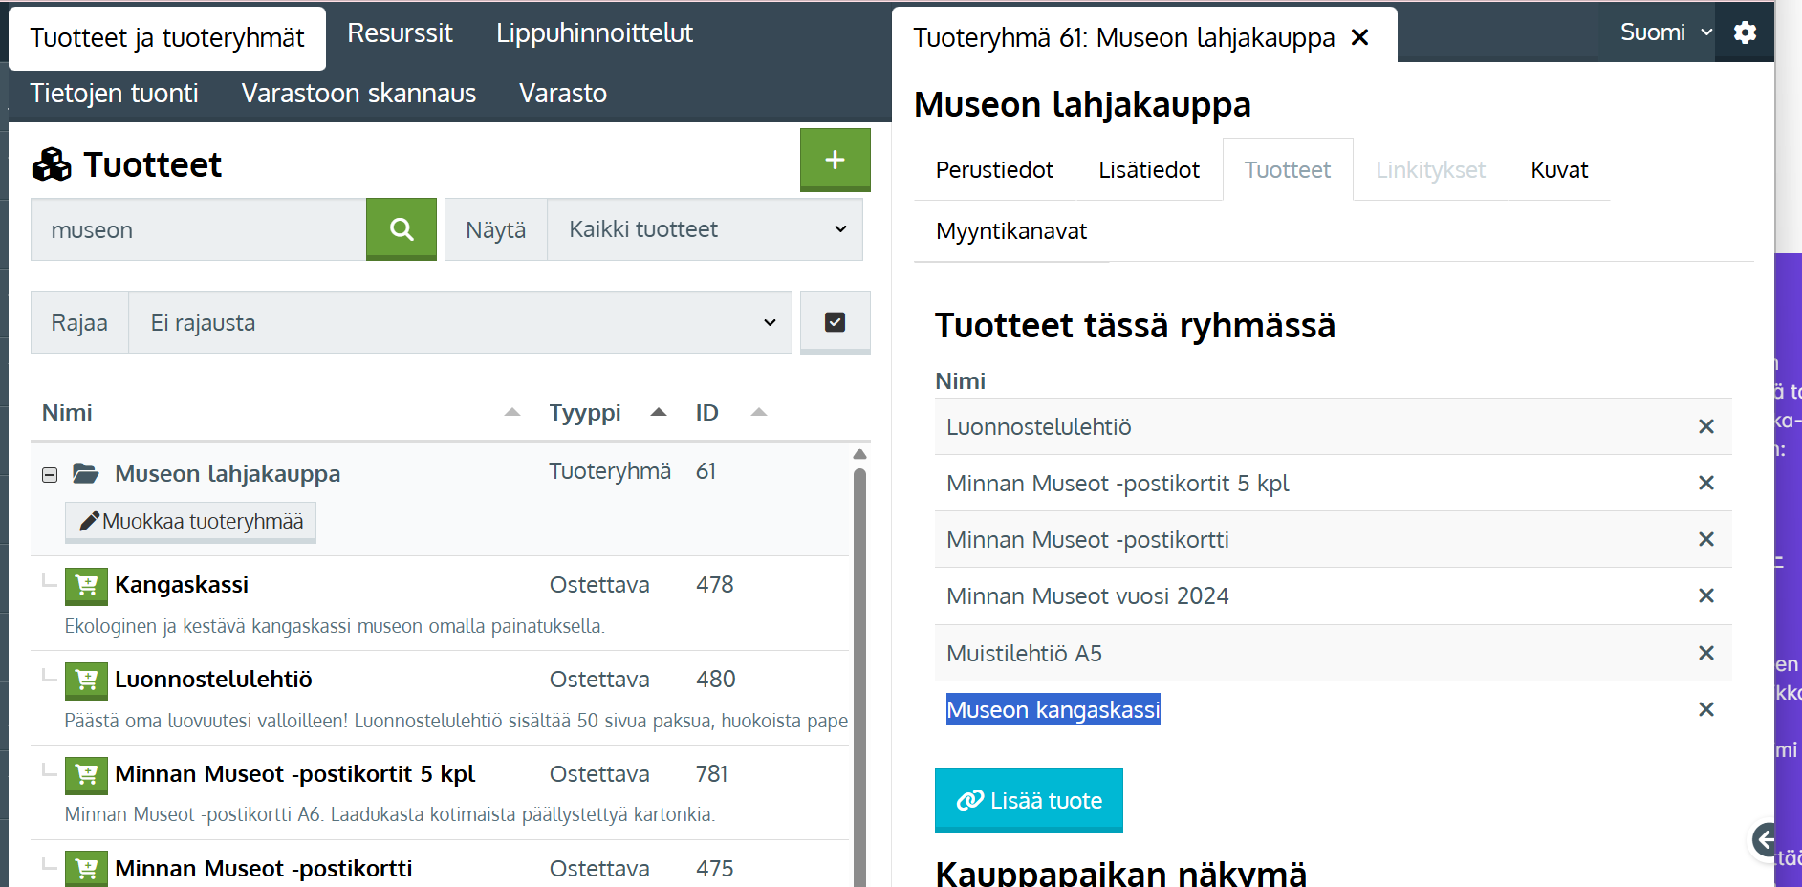Click the Nimi column header in left table

pos(67,413)
